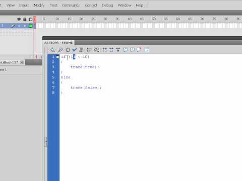Screen dimensions: 242x181
Task: Click the layer's green outline color square
Action: (31, 26)
